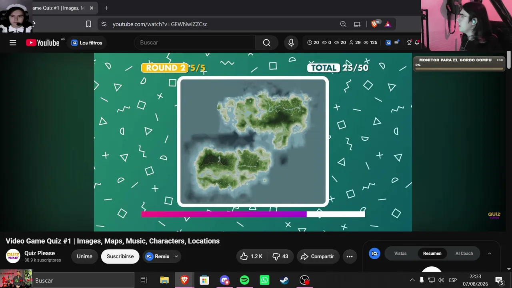Open the 'Quiz Please' channel name link
This screenshot has width=512, height=288.
[40, 253]
